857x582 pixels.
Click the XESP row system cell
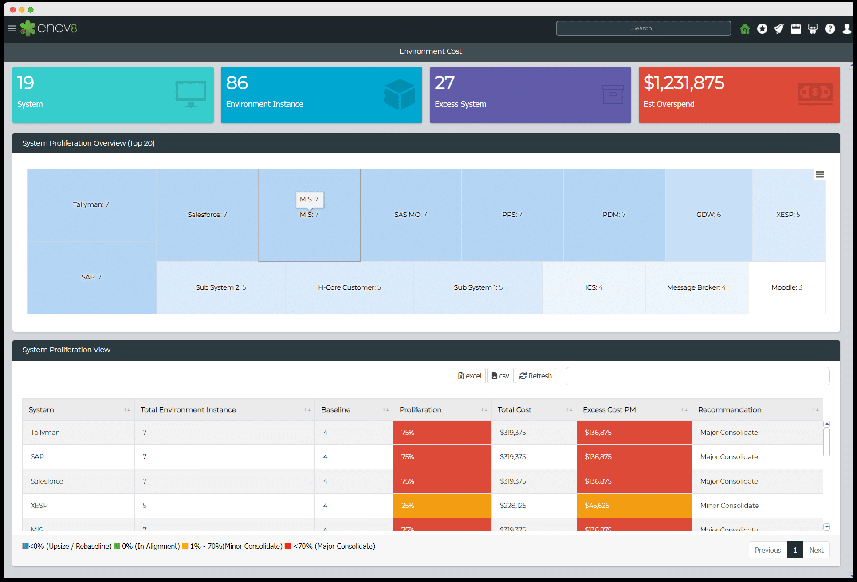tap(79, 506)
